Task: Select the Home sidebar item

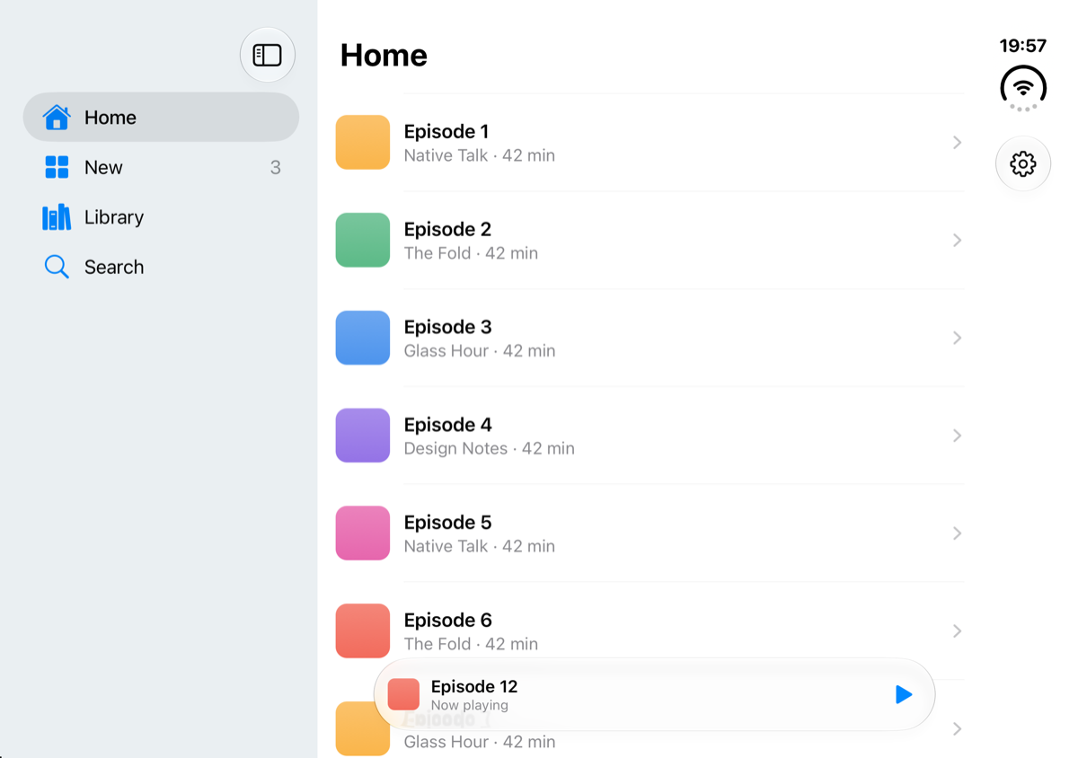Action: tap(161, 117)
